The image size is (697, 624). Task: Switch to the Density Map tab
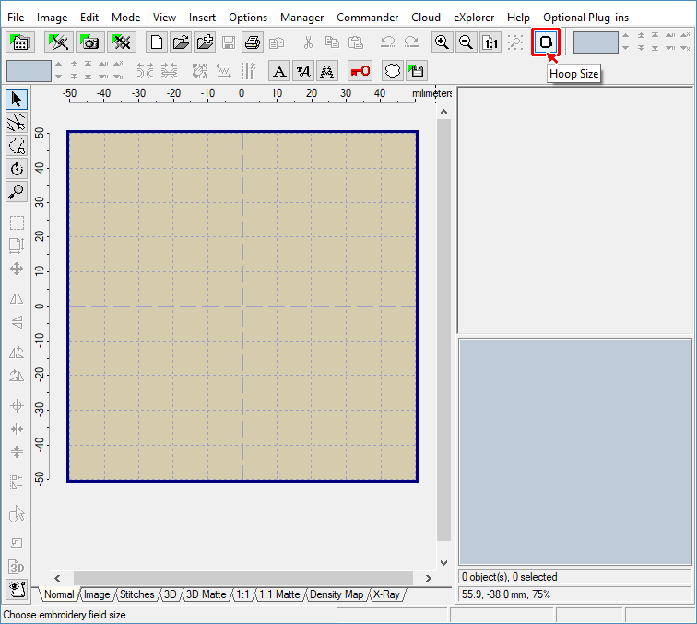337,594
